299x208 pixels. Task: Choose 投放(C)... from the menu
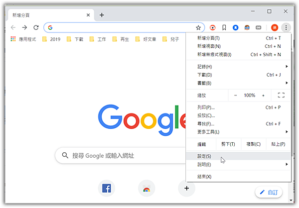tap(239, 115)
